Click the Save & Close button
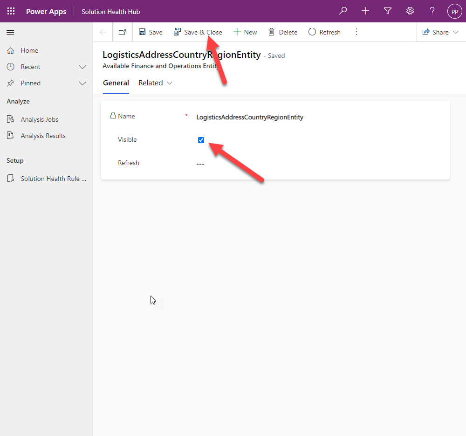 tap(198, 32)
